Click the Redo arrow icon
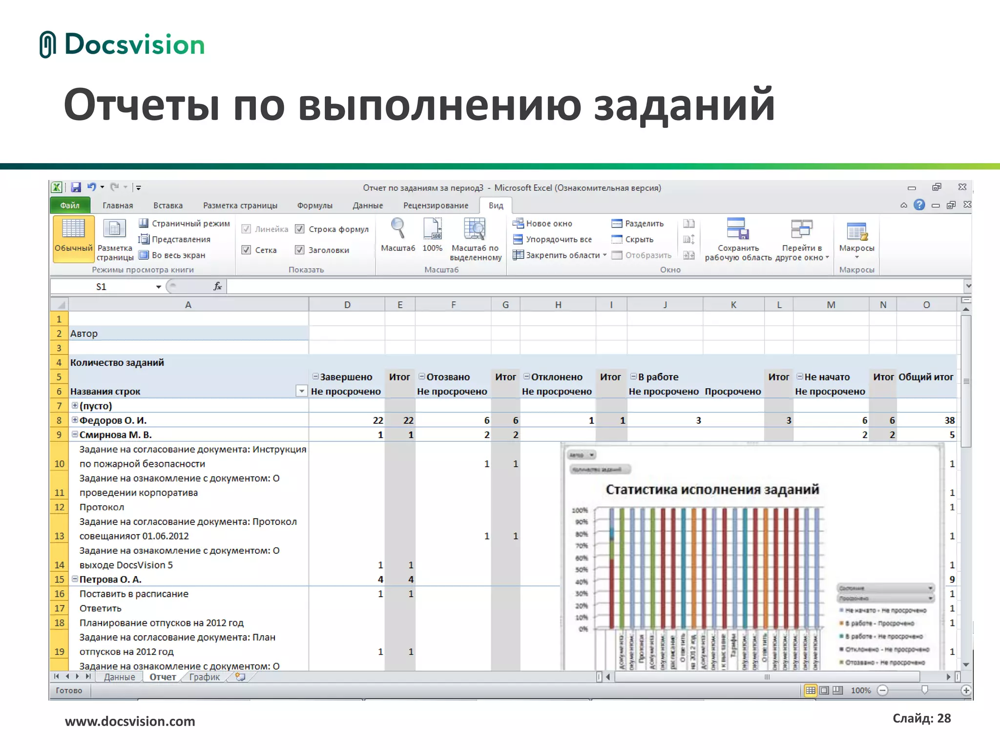 (x=115, y=187)
